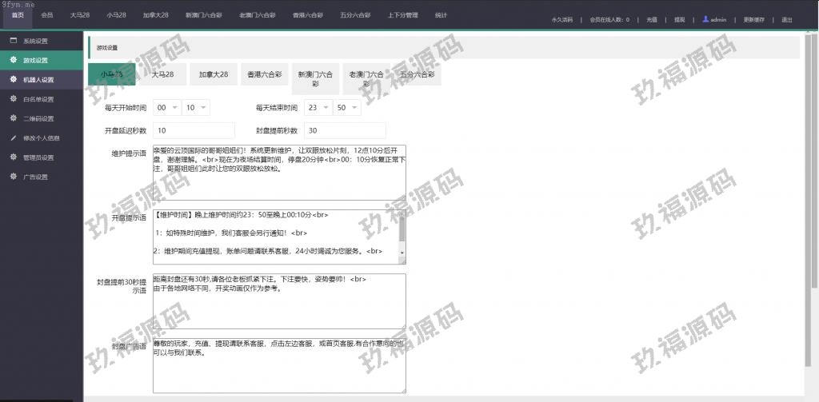Click the gear icon beside 游戏设置
Image resolution: width=819 pixels, height=402 pixels.
(x=14, y=60)
